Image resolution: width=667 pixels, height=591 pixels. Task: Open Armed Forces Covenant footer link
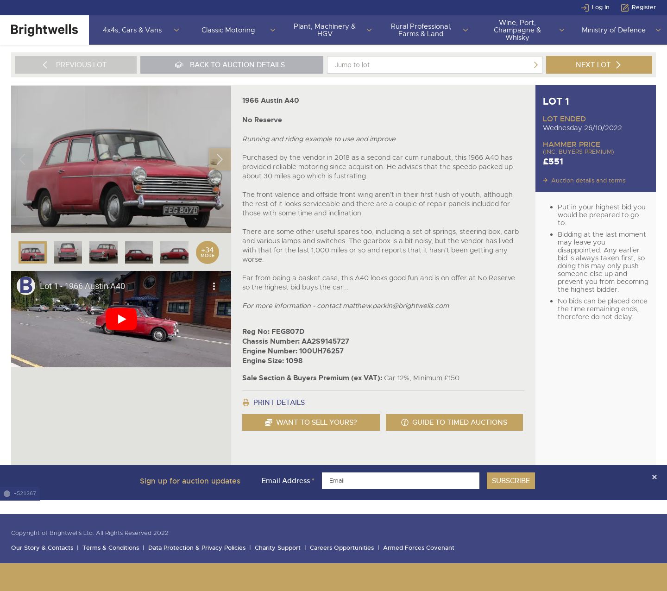click(x=419, y=548)
